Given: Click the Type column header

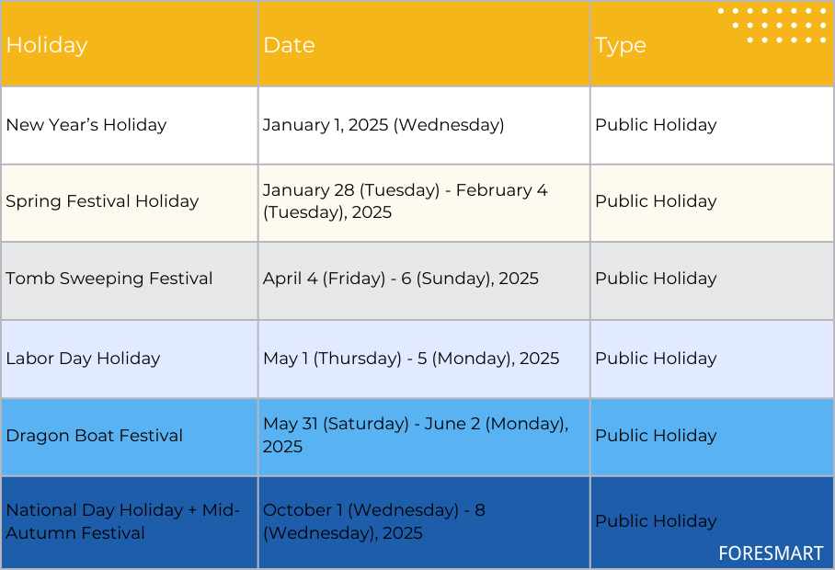Looking at the screenshot, I should [712, 43].
